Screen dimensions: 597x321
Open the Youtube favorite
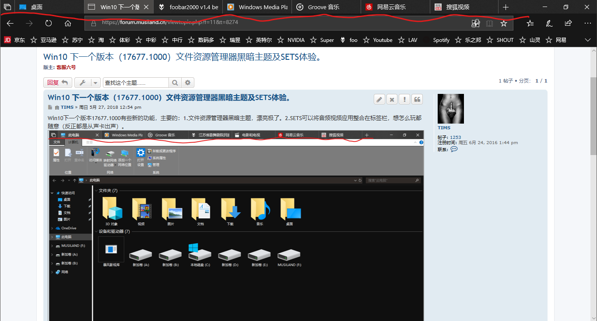pyautogui.click(x=377, y=40)
